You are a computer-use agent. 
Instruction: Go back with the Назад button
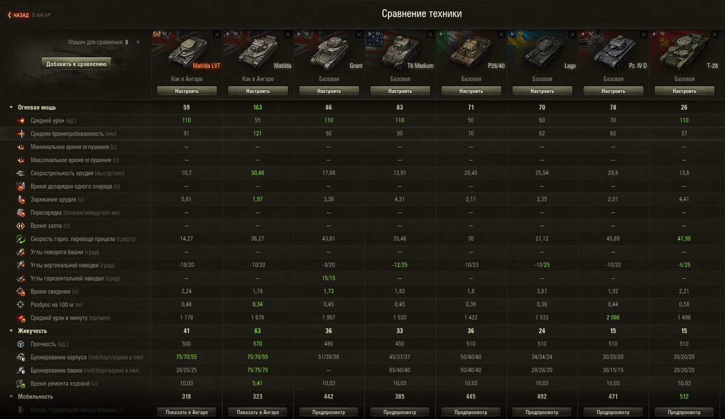[x=18, y=14]
